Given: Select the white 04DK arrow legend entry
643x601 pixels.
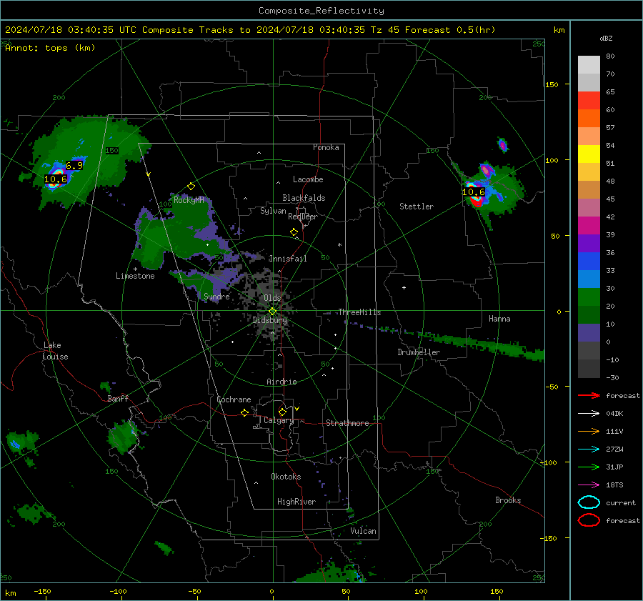Looking at the screenshot, I should (x=589, y=413).
